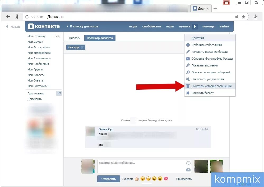Click the ВКонтакте logo
This screenshot has width=264, height=187.
[x=44, y=26]
